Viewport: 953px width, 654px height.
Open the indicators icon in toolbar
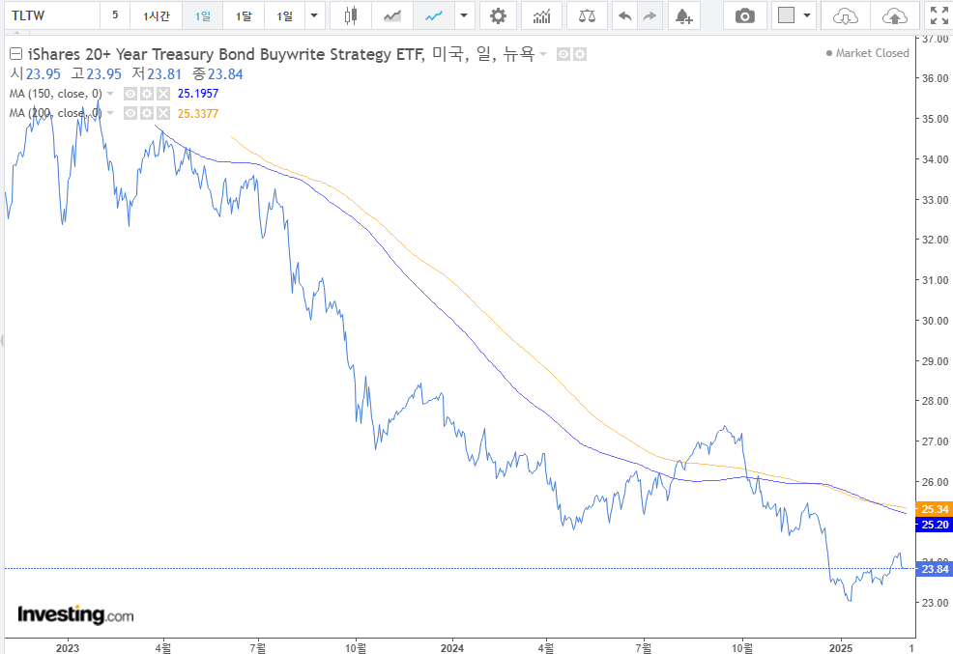541,15
